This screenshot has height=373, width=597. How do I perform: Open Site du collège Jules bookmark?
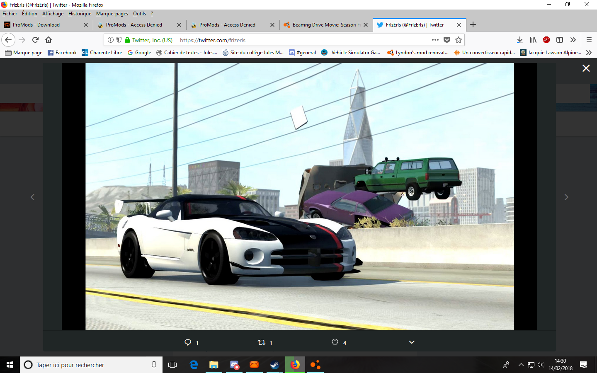coord(253,53)
